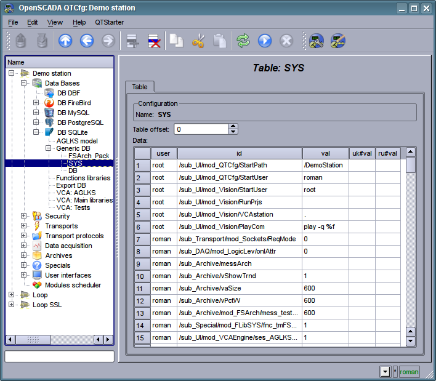Screen dimensions: 436x381
Task: Expand the Loop SSL station node
Action: tap(12, 304)
